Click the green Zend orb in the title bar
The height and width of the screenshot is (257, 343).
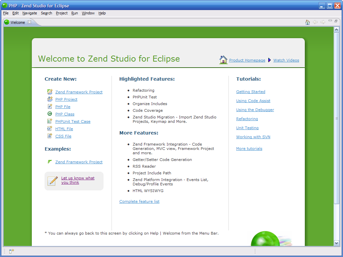[5, 5]
